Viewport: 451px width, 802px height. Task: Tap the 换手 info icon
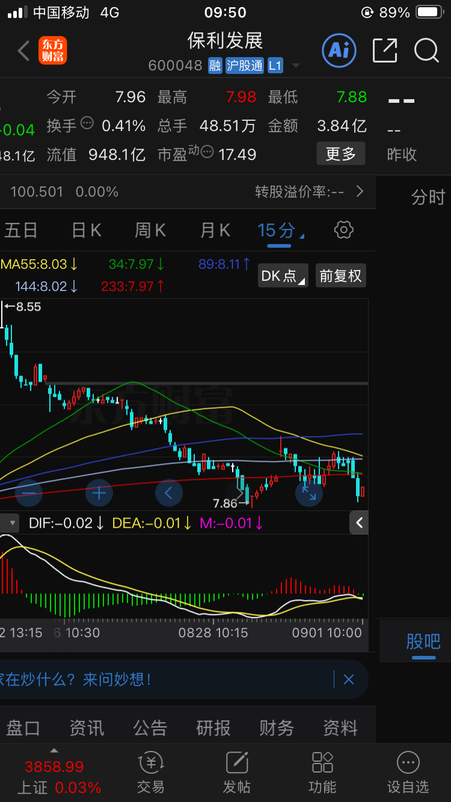coord(87,123)
